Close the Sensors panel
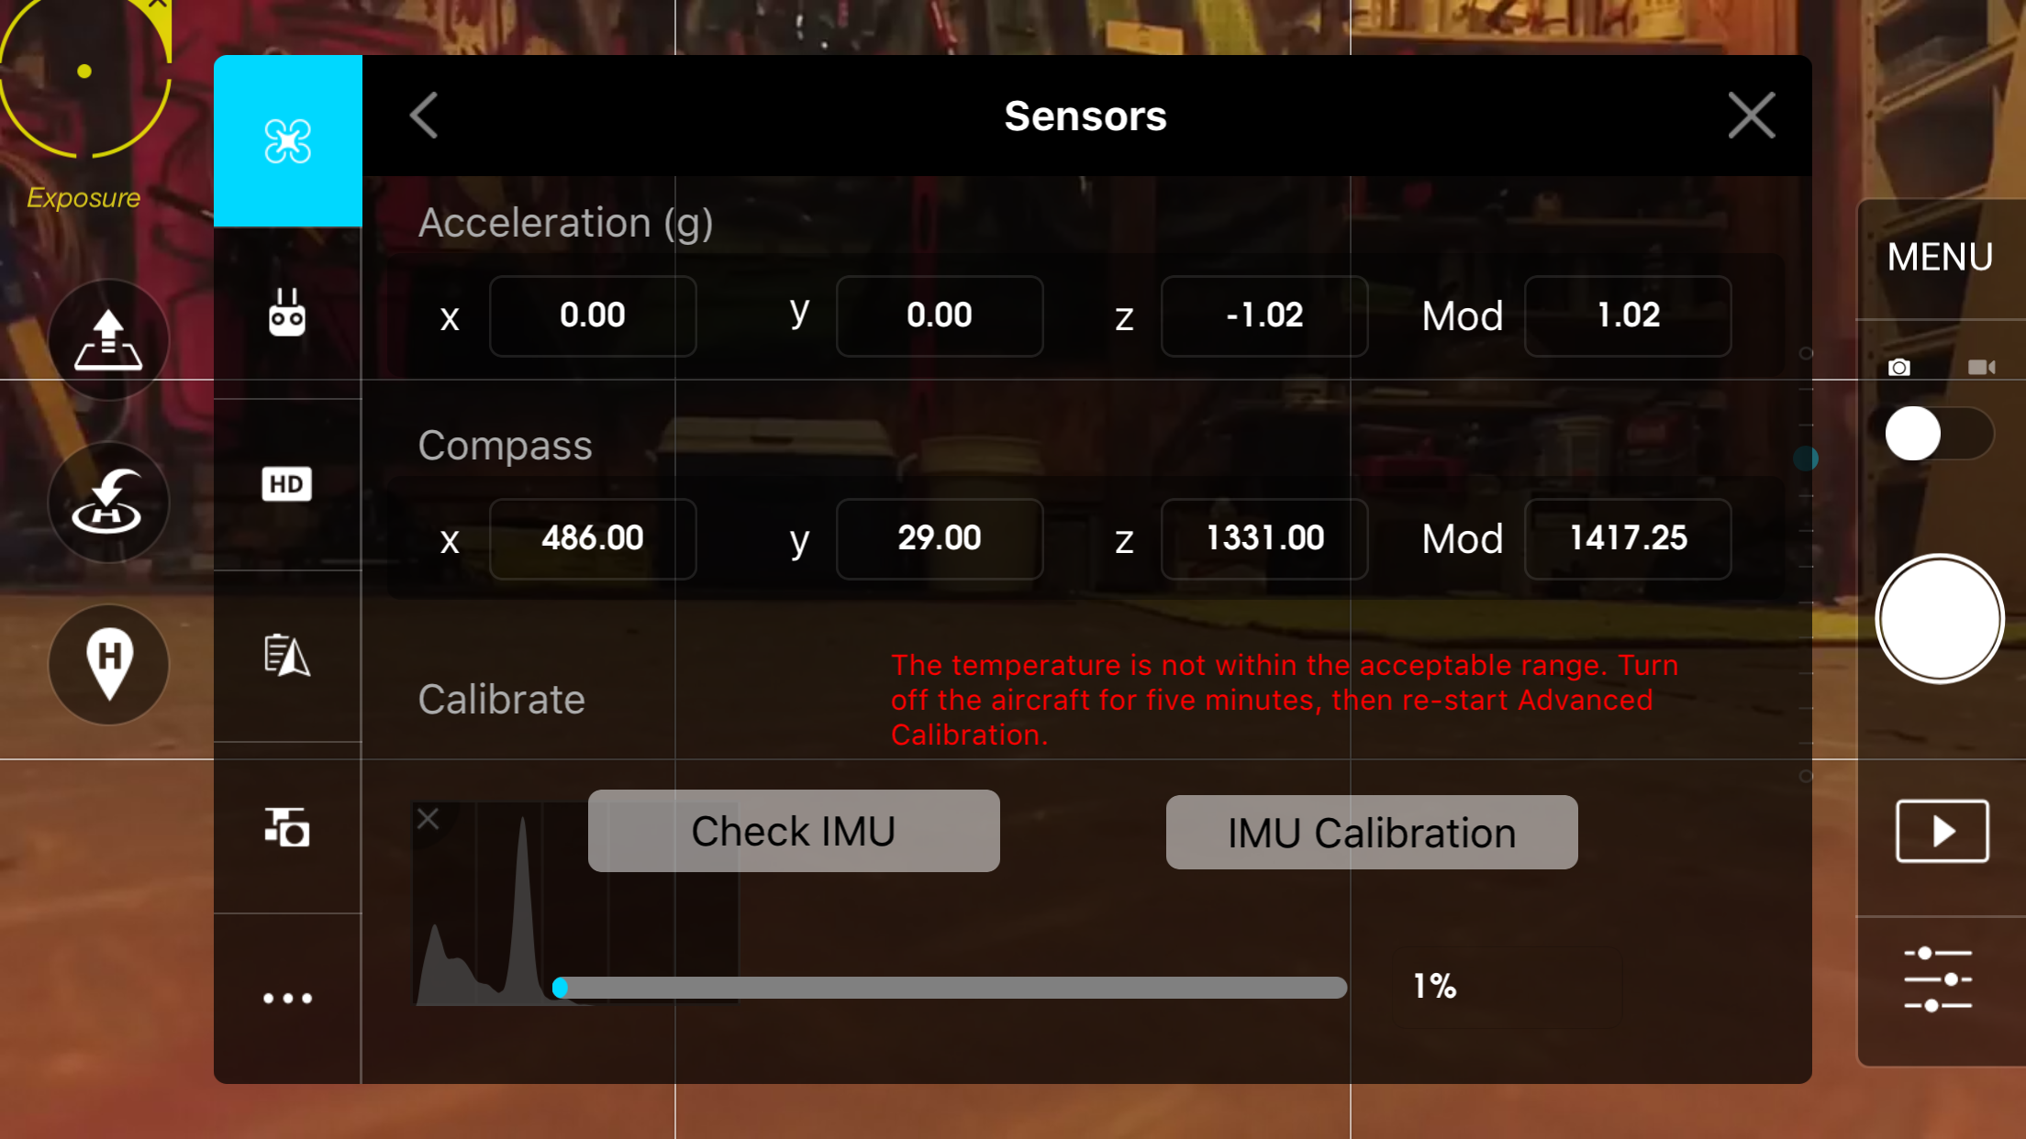Viewport: 2026px width, 1139px height. [1752, 116]
